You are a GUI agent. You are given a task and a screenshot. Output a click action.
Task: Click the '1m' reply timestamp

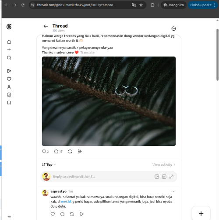71,192
